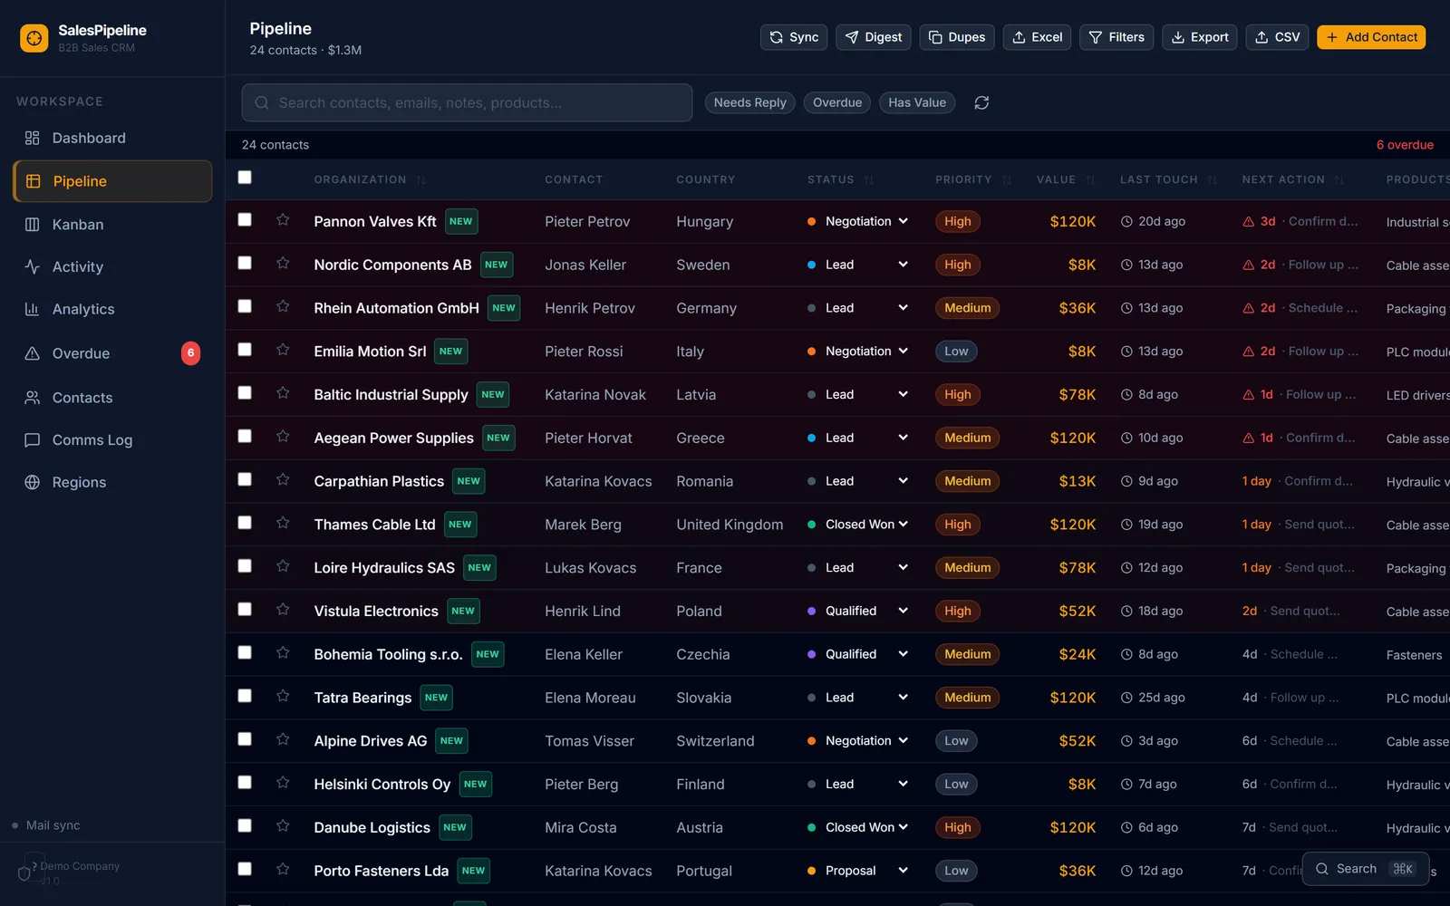
Task: Click the Priority column sort arrows
Action: (1007, 180)
